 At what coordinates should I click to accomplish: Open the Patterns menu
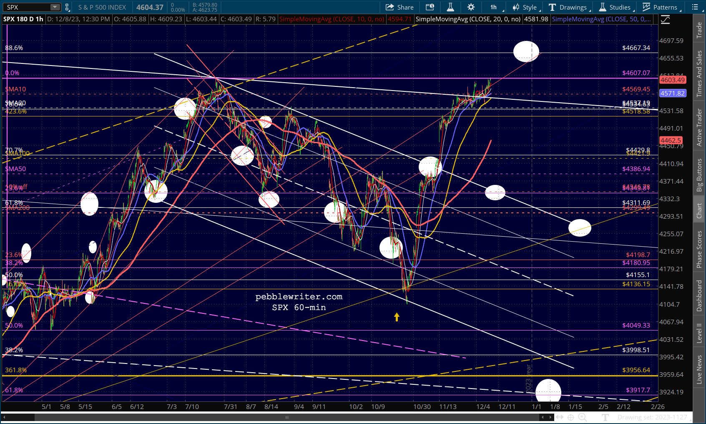[x=661, y=7]
